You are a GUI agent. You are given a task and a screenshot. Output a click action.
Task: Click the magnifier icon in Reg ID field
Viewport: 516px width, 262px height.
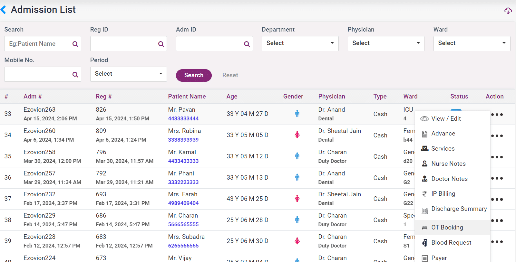161,44
